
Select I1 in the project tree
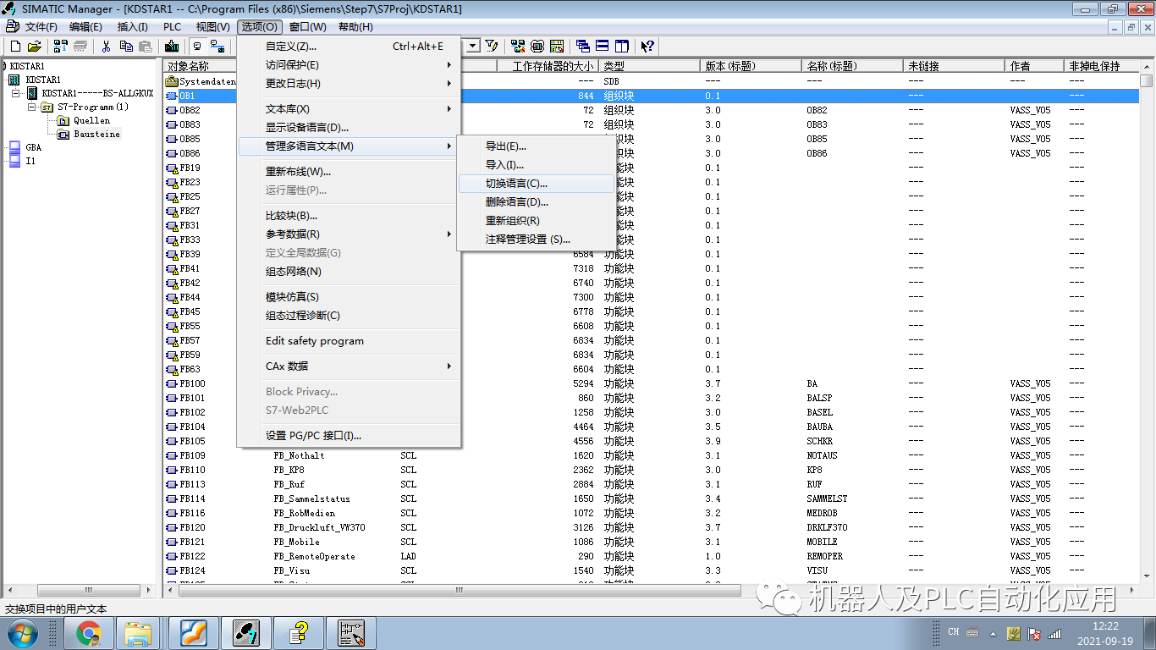pos(30,161)
